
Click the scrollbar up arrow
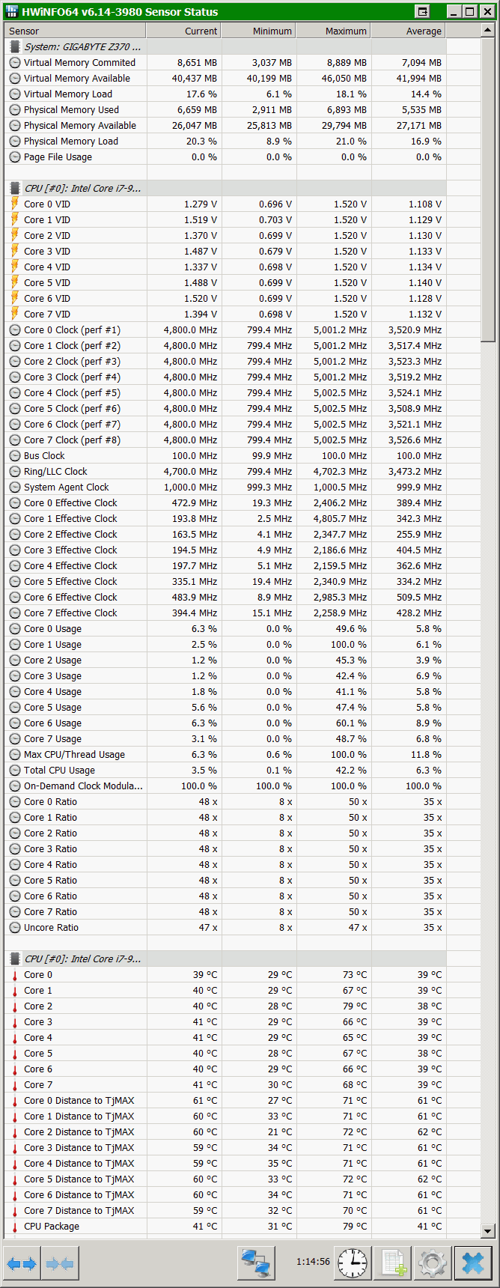(x=487, y=31)
